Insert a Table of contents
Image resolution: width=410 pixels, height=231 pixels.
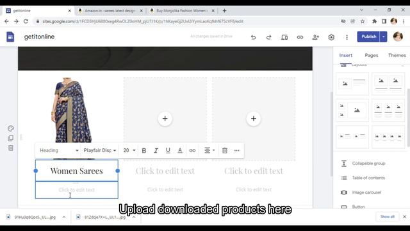pyautogui.click(x=368, y=178)
